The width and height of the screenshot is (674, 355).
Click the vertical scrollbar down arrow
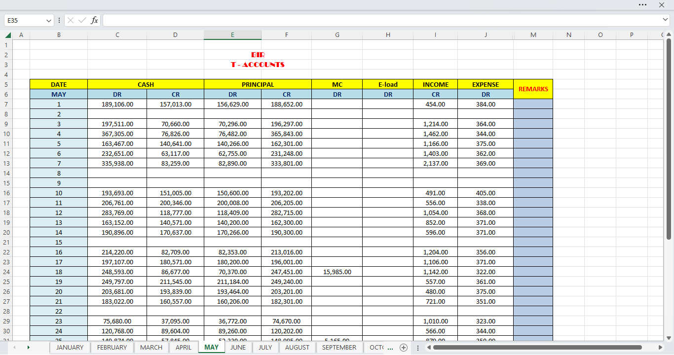click(669, 338)
